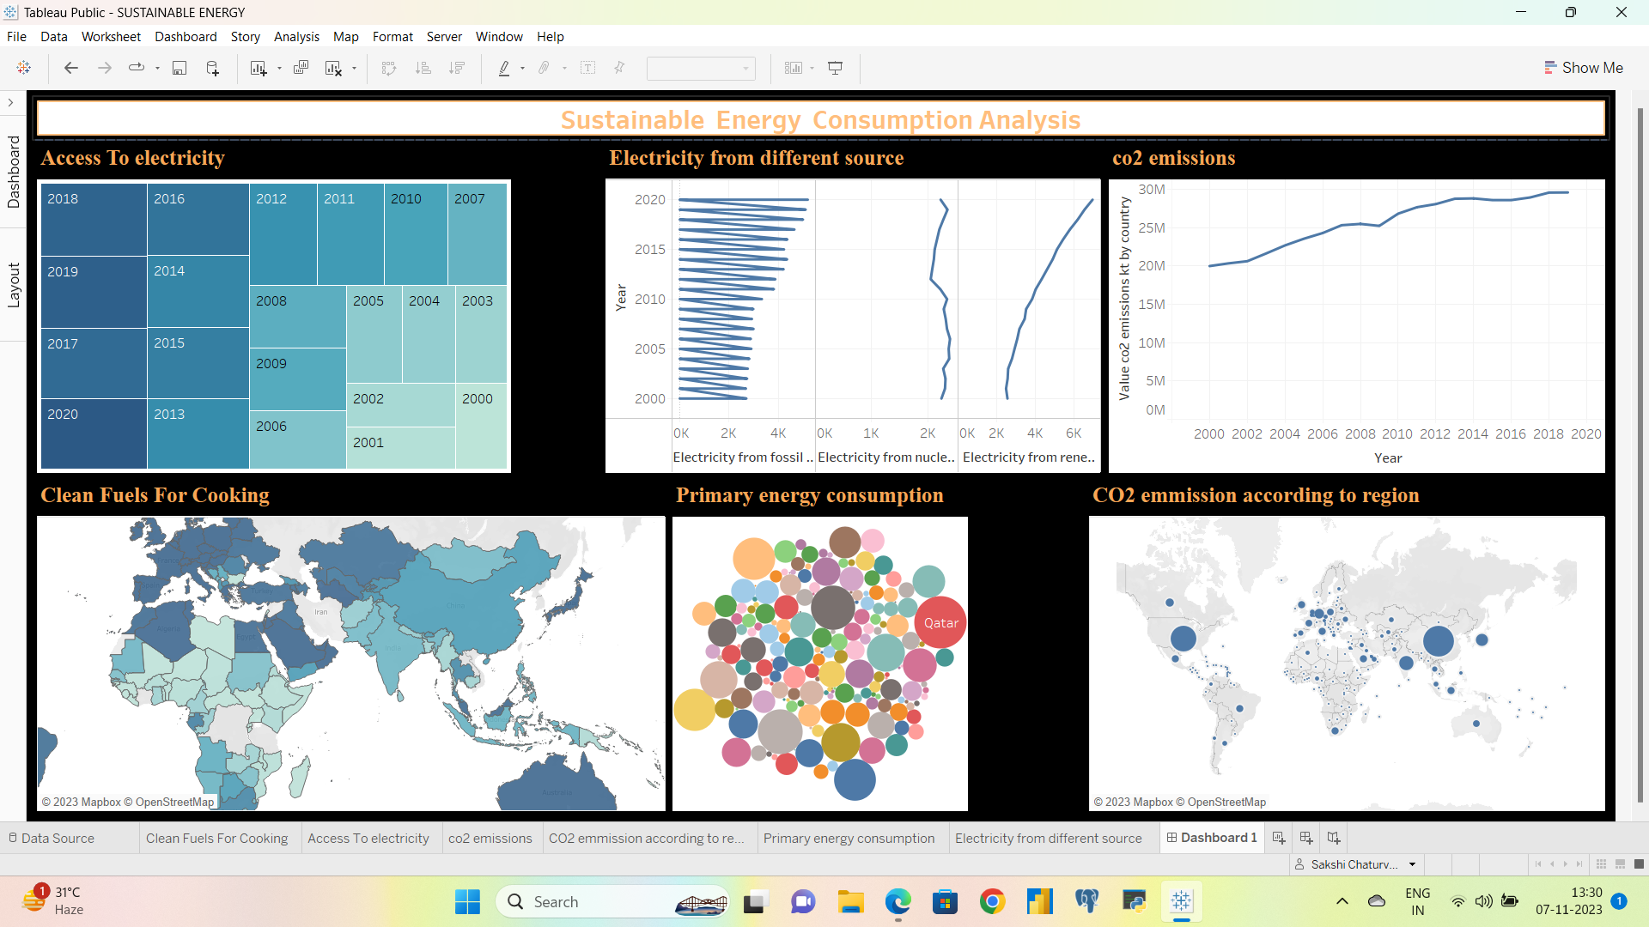1649x927 pixels.
Task: Open the Analysis menu
Action: pos(296,37)
